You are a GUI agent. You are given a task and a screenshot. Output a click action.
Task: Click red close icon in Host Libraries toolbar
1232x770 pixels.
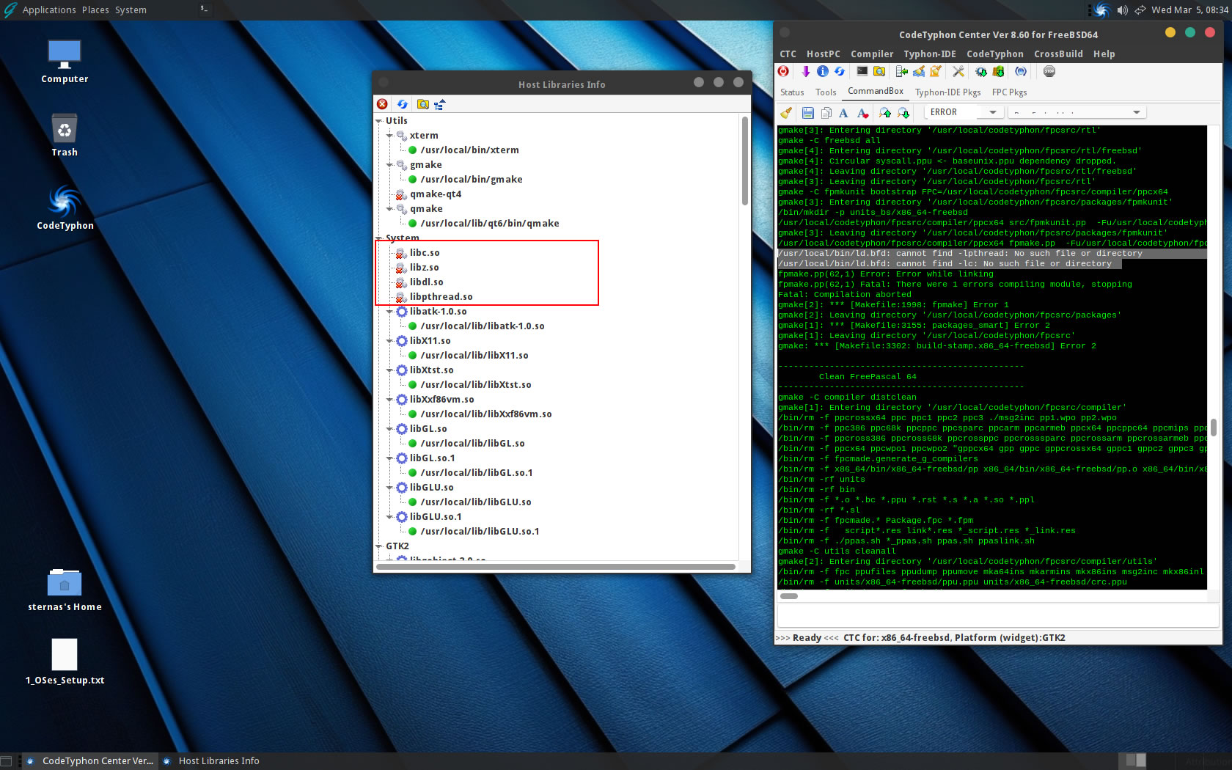coord(382,104)
